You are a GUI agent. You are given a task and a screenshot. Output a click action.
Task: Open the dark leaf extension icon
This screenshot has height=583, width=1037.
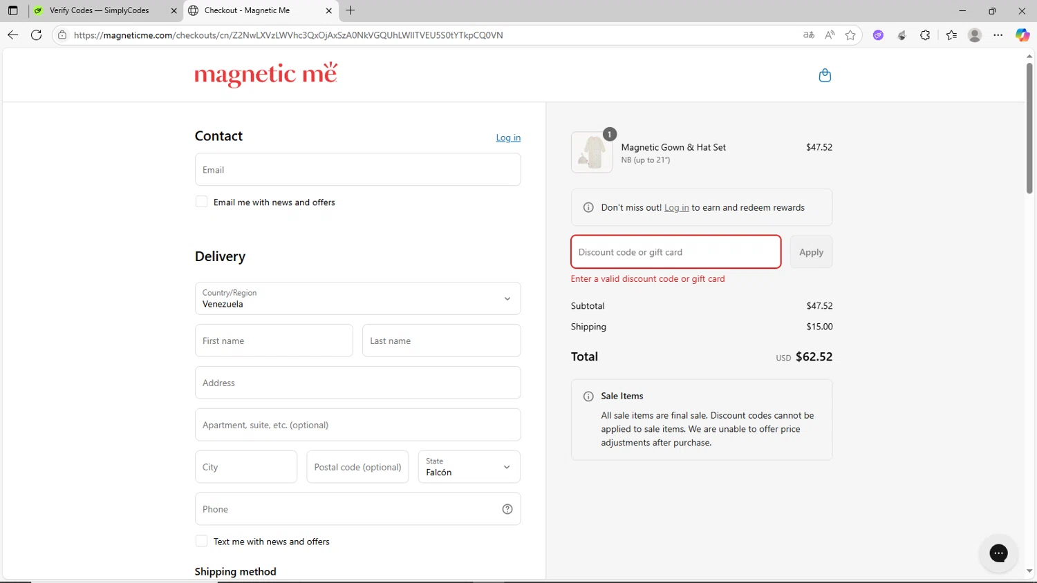901,35
